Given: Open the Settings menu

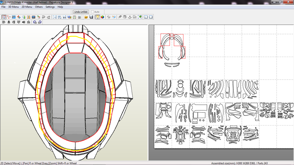Looking at the screenshot, I should click(50, 7).
